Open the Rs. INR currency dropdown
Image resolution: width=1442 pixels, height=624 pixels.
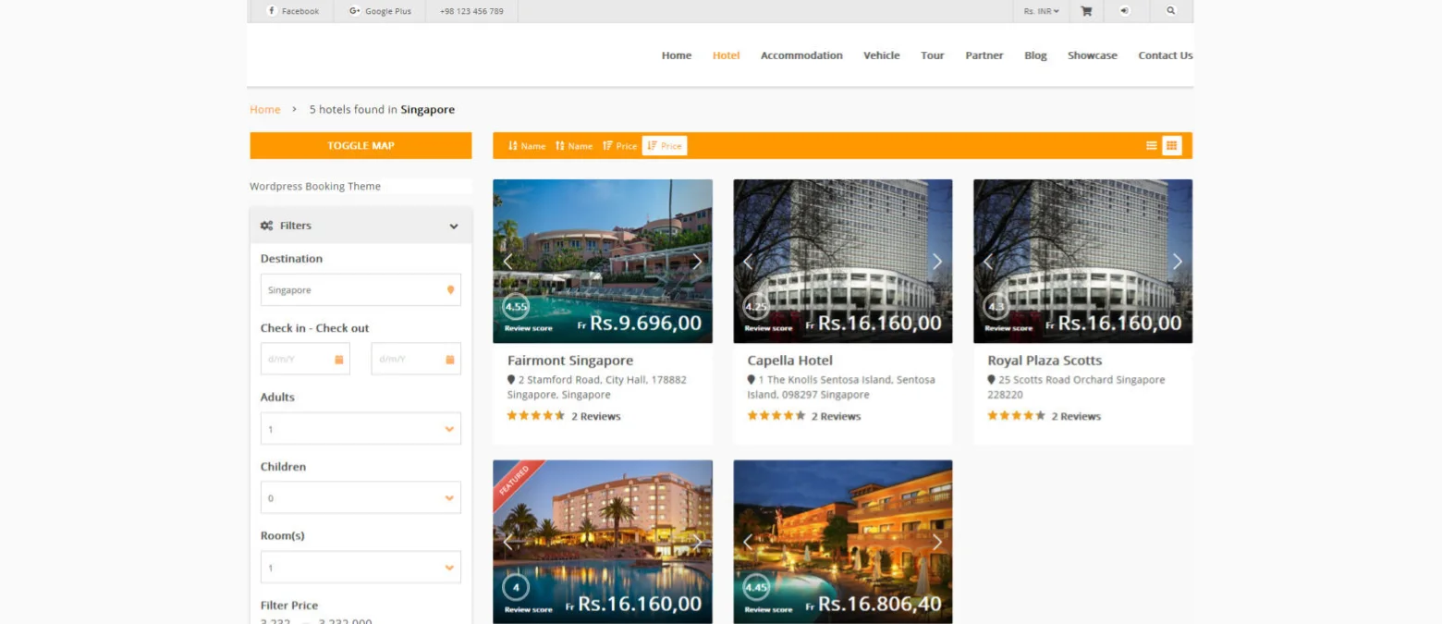pos(1042,11)
